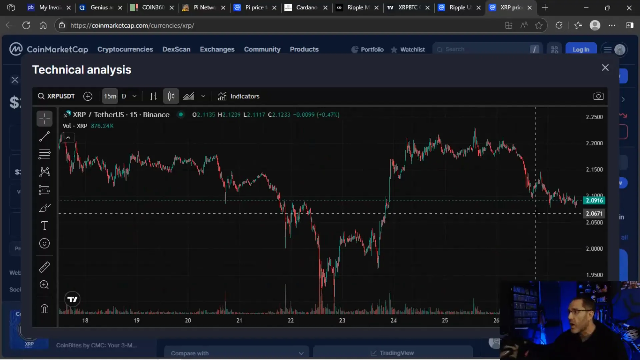Viewport: 640px width, 360px height.
Task: Open the Indicators menu
Action: click(x=239, y=96)
